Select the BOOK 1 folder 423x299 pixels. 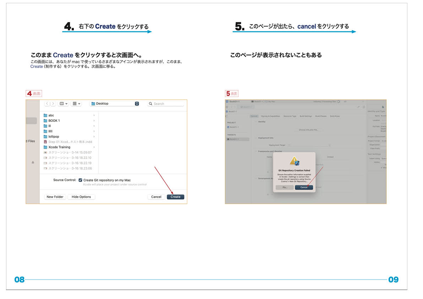54,121
